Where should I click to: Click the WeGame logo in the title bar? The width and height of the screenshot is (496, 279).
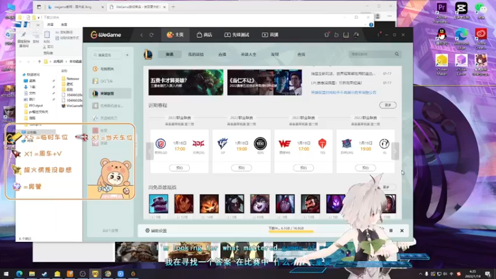click(106, 35)
